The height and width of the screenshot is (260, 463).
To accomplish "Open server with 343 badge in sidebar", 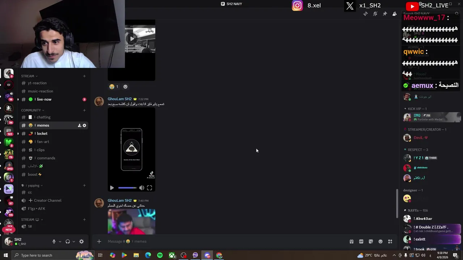I will (x=9, y=166).
